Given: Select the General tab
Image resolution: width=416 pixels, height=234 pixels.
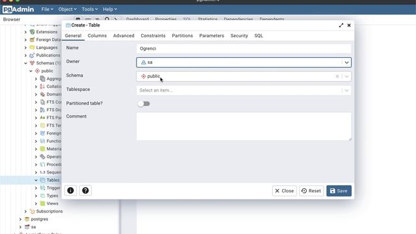Looking at the screenshot, I should pyautogui.click(x=73, y=36).
